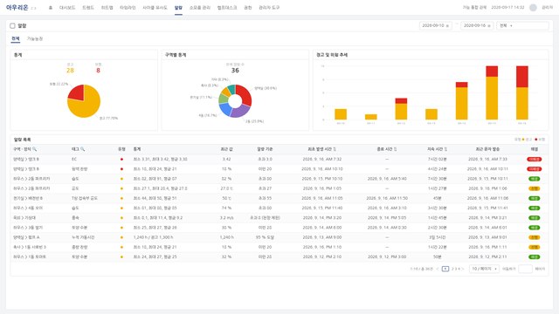Click the green status badge in the 45분 duration row
This screenshot has width=559, height=314.
[534, 198]
